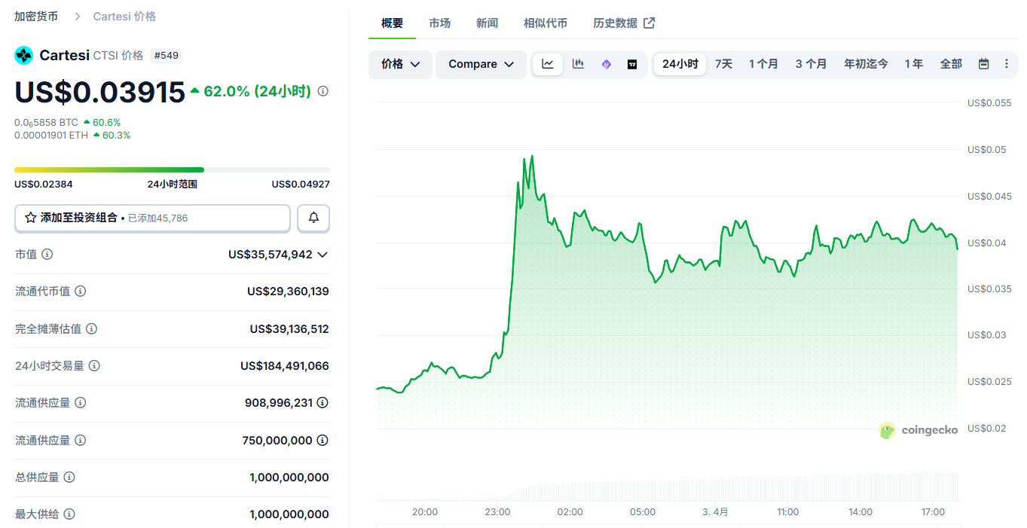The width and height of the screenshot is (1027, 528).
Task: Expand the 市值 row chevron
Action: 322,254
